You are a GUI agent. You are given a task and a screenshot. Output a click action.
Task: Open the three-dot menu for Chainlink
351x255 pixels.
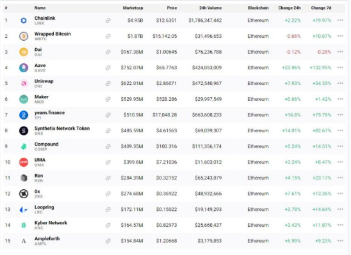[340, 20]
